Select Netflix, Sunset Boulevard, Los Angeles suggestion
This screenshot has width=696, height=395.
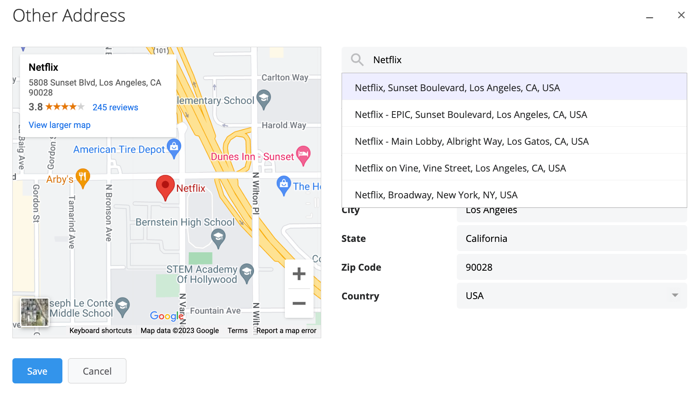point(514,87)
